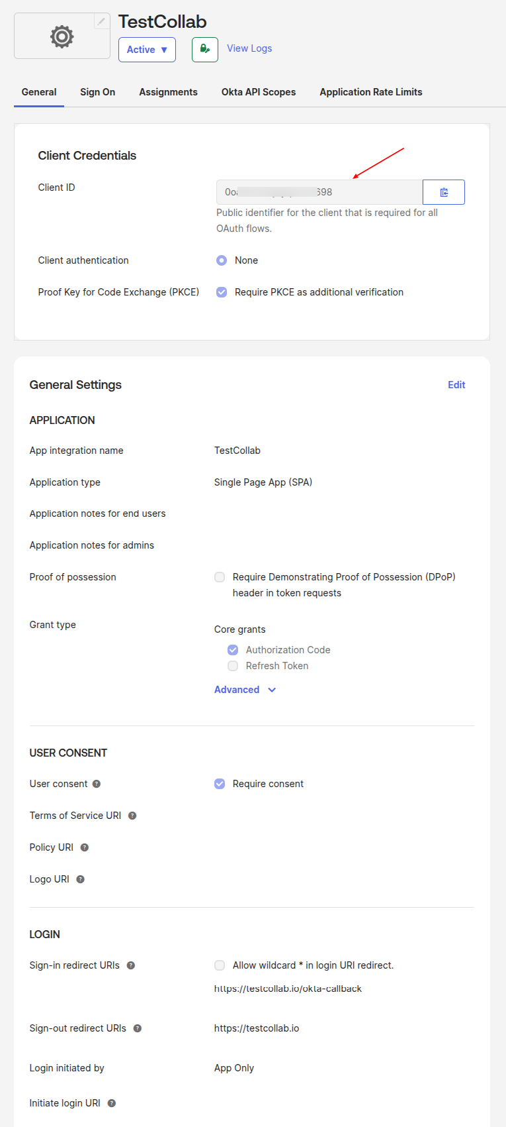Screen dimensions: 506x1127
Task: Toggle Allow wildcard in login URI redirect
Action: pyautogui.click(x=220, y=965)
